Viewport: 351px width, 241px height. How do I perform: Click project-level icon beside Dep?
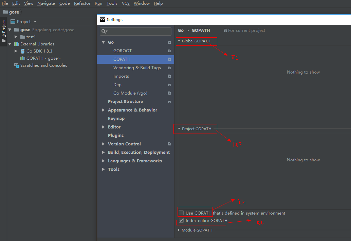169,85
